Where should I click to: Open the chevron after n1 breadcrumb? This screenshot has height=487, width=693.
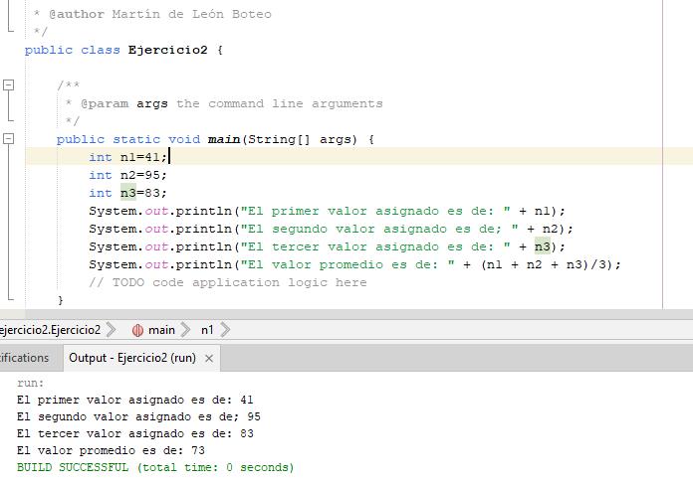pos(225,330)
